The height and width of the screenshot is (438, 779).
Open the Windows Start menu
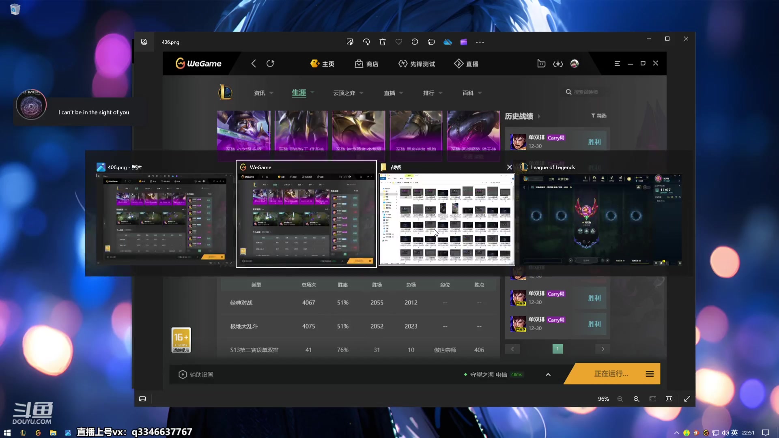click(7, 433)
